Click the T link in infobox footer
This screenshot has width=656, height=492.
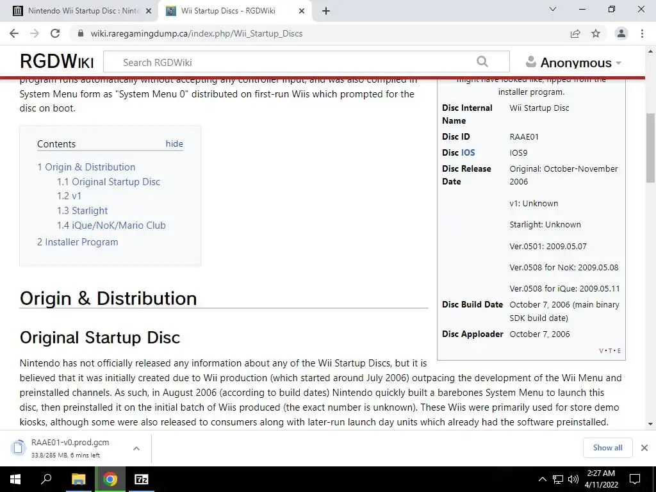[x=610, y=350]
